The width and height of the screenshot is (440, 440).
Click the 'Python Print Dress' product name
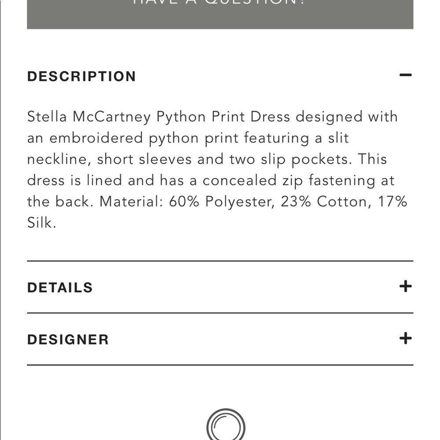(224, 117)
